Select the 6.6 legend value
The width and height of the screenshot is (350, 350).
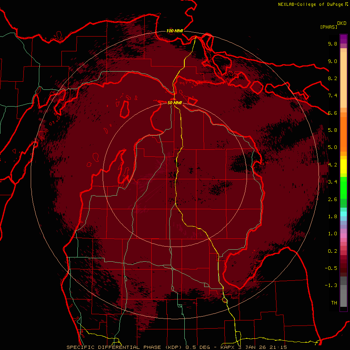click(x=332, y=113)
